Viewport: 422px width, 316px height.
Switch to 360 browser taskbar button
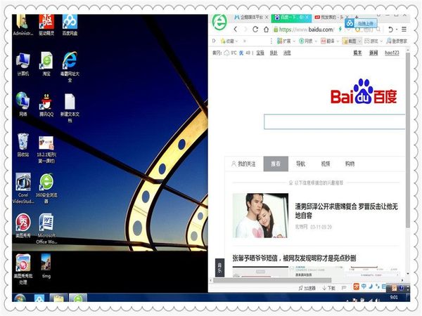pos(78,298)
